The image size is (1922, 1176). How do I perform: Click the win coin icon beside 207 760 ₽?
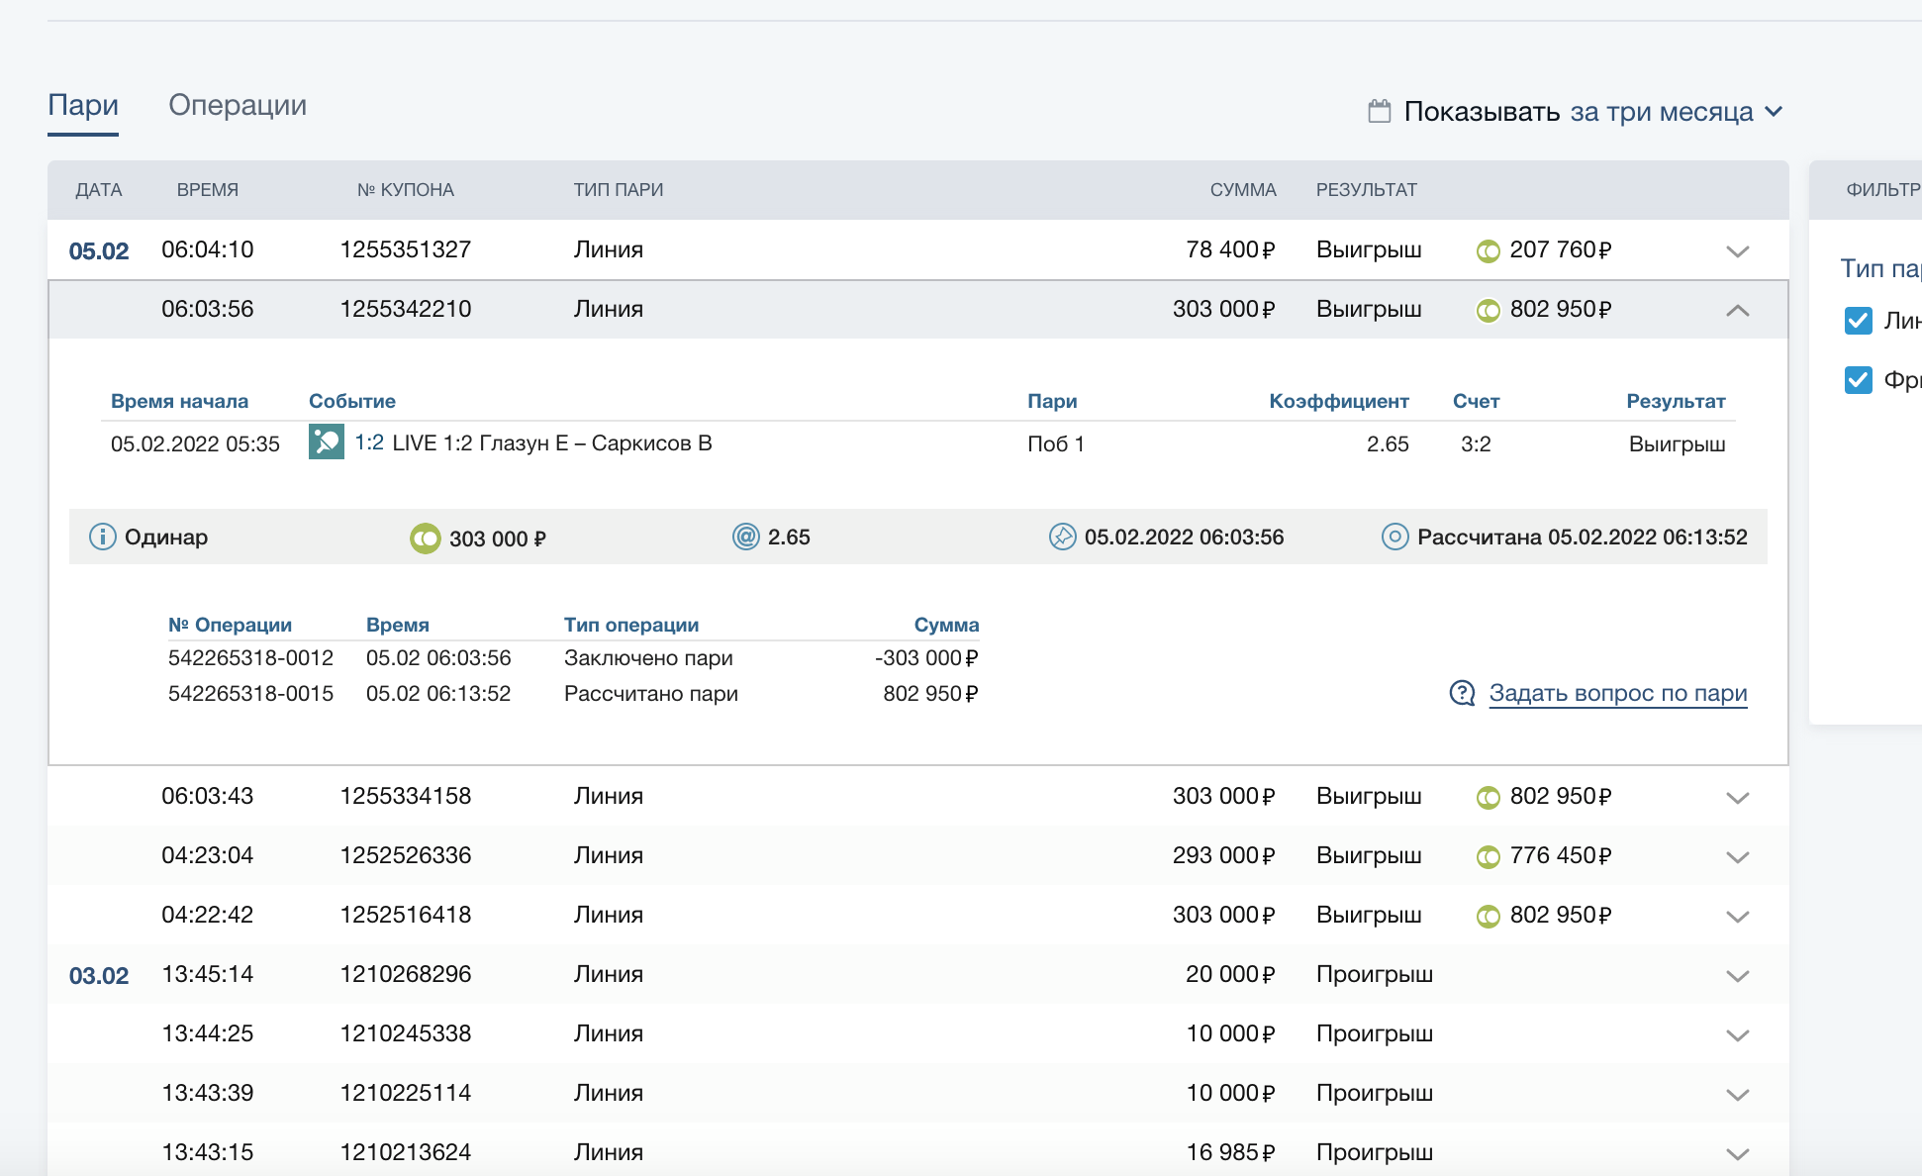tap(1488, 250)
